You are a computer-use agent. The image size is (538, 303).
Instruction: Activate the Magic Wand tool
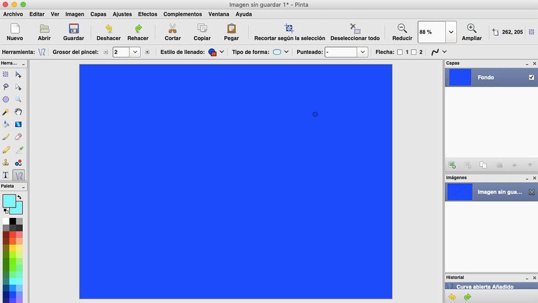click(5, 112)
